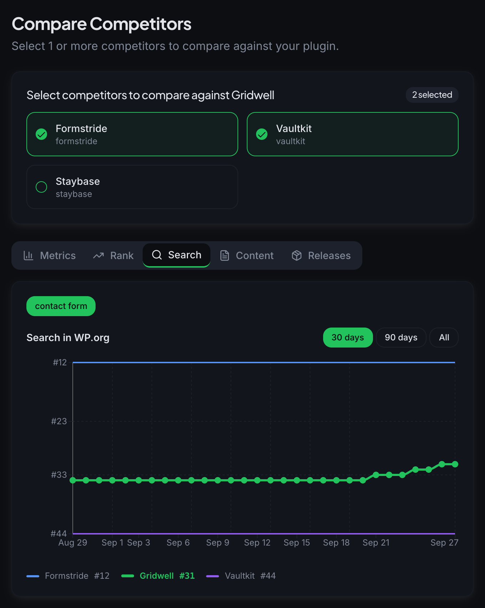This screenshot has width=485, height=608.
Task: Click the magnifier icon in Search tab
Action: 157,255
